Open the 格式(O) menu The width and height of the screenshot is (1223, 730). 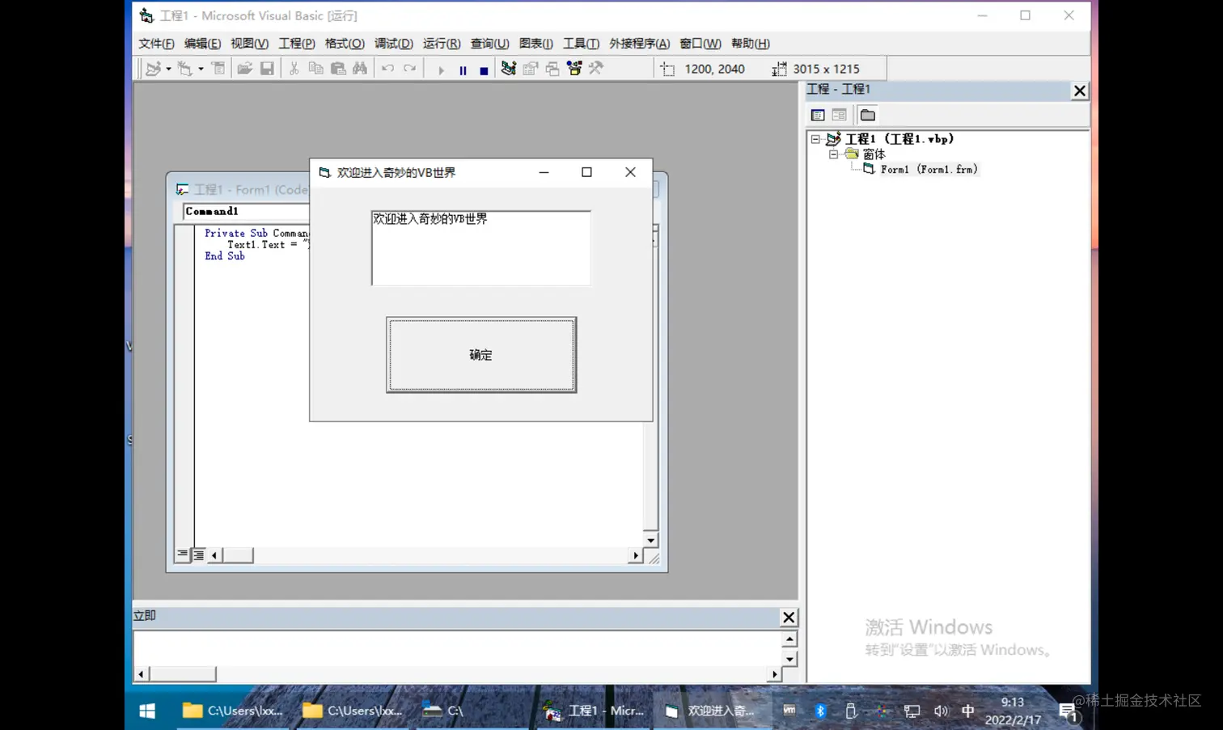coord(345,44)
